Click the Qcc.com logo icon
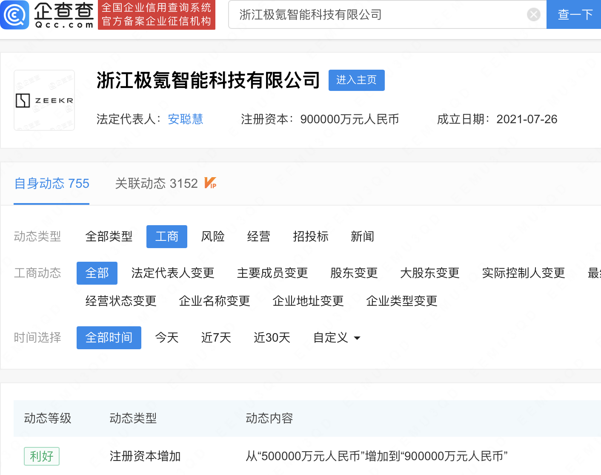The width and height of the screenshot is (601, 475). (15, 15)
